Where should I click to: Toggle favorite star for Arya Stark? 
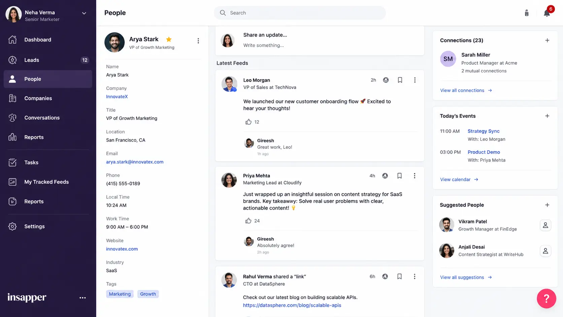click(169, 39)
